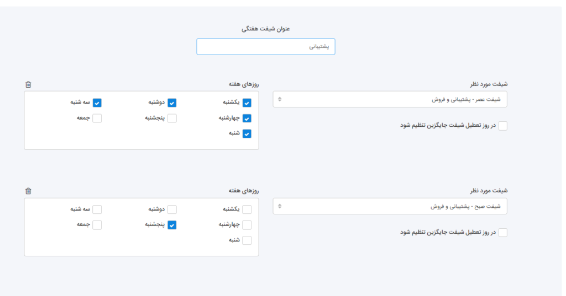Uncheck پنجشنبه in the second shift
This screenshot has width=566, height=296.
tap(172, 225)
